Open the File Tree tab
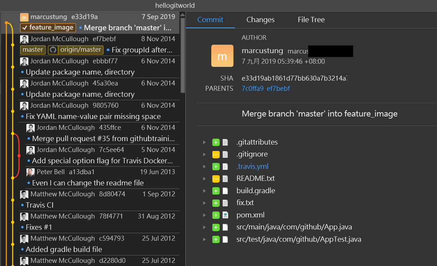 tap(311, 20)
